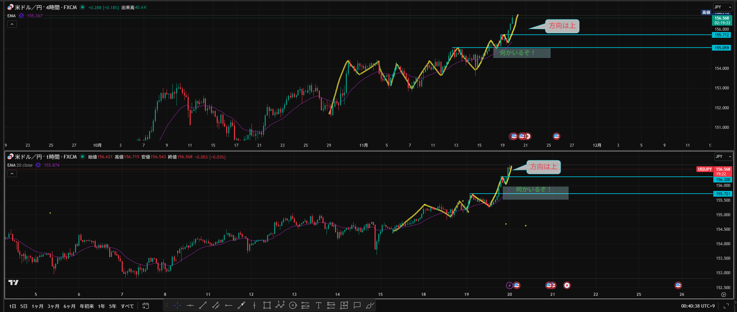Toggle fullscreen chart mode icon
Image resolution: width=737 pixels, height=312 pixels.
click(x=726, y=306)
